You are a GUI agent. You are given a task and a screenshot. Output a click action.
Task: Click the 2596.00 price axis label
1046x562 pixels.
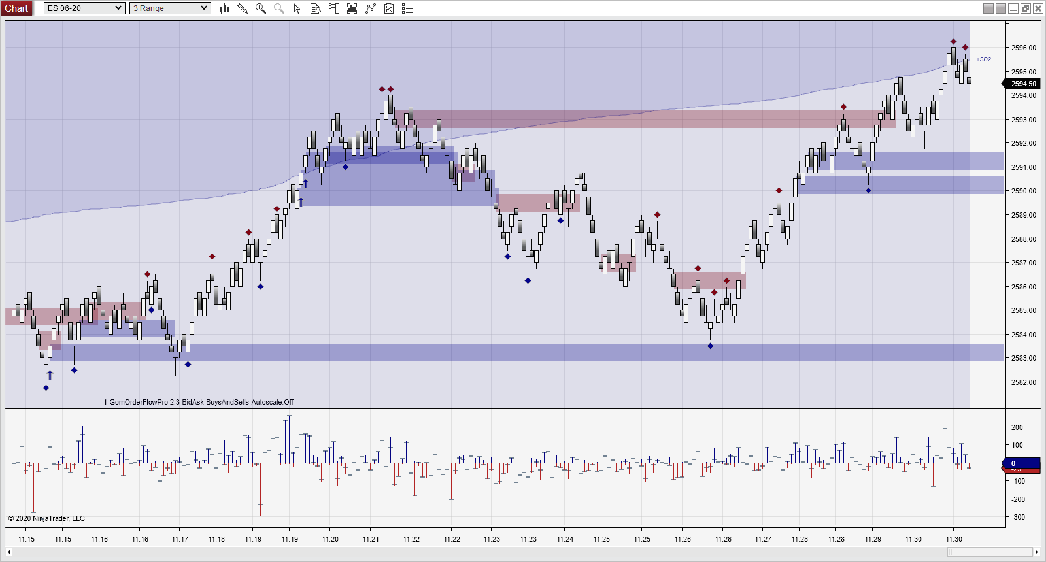pos(1023,48)
